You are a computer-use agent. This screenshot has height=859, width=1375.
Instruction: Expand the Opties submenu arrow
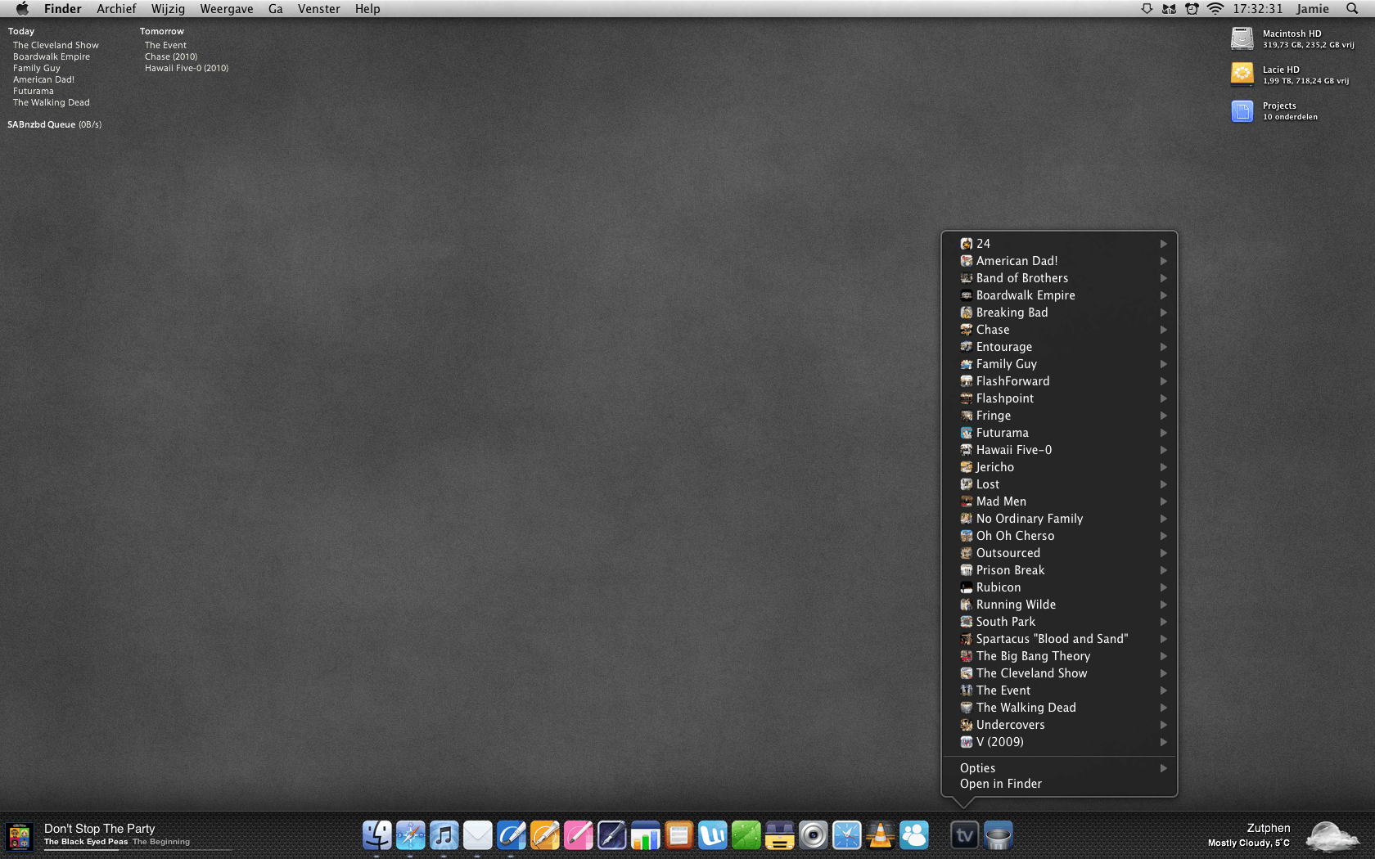coord(1163,768)
